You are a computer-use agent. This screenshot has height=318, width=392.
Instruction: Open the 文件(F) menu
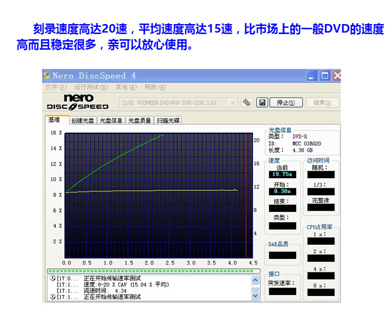(56, 87)
